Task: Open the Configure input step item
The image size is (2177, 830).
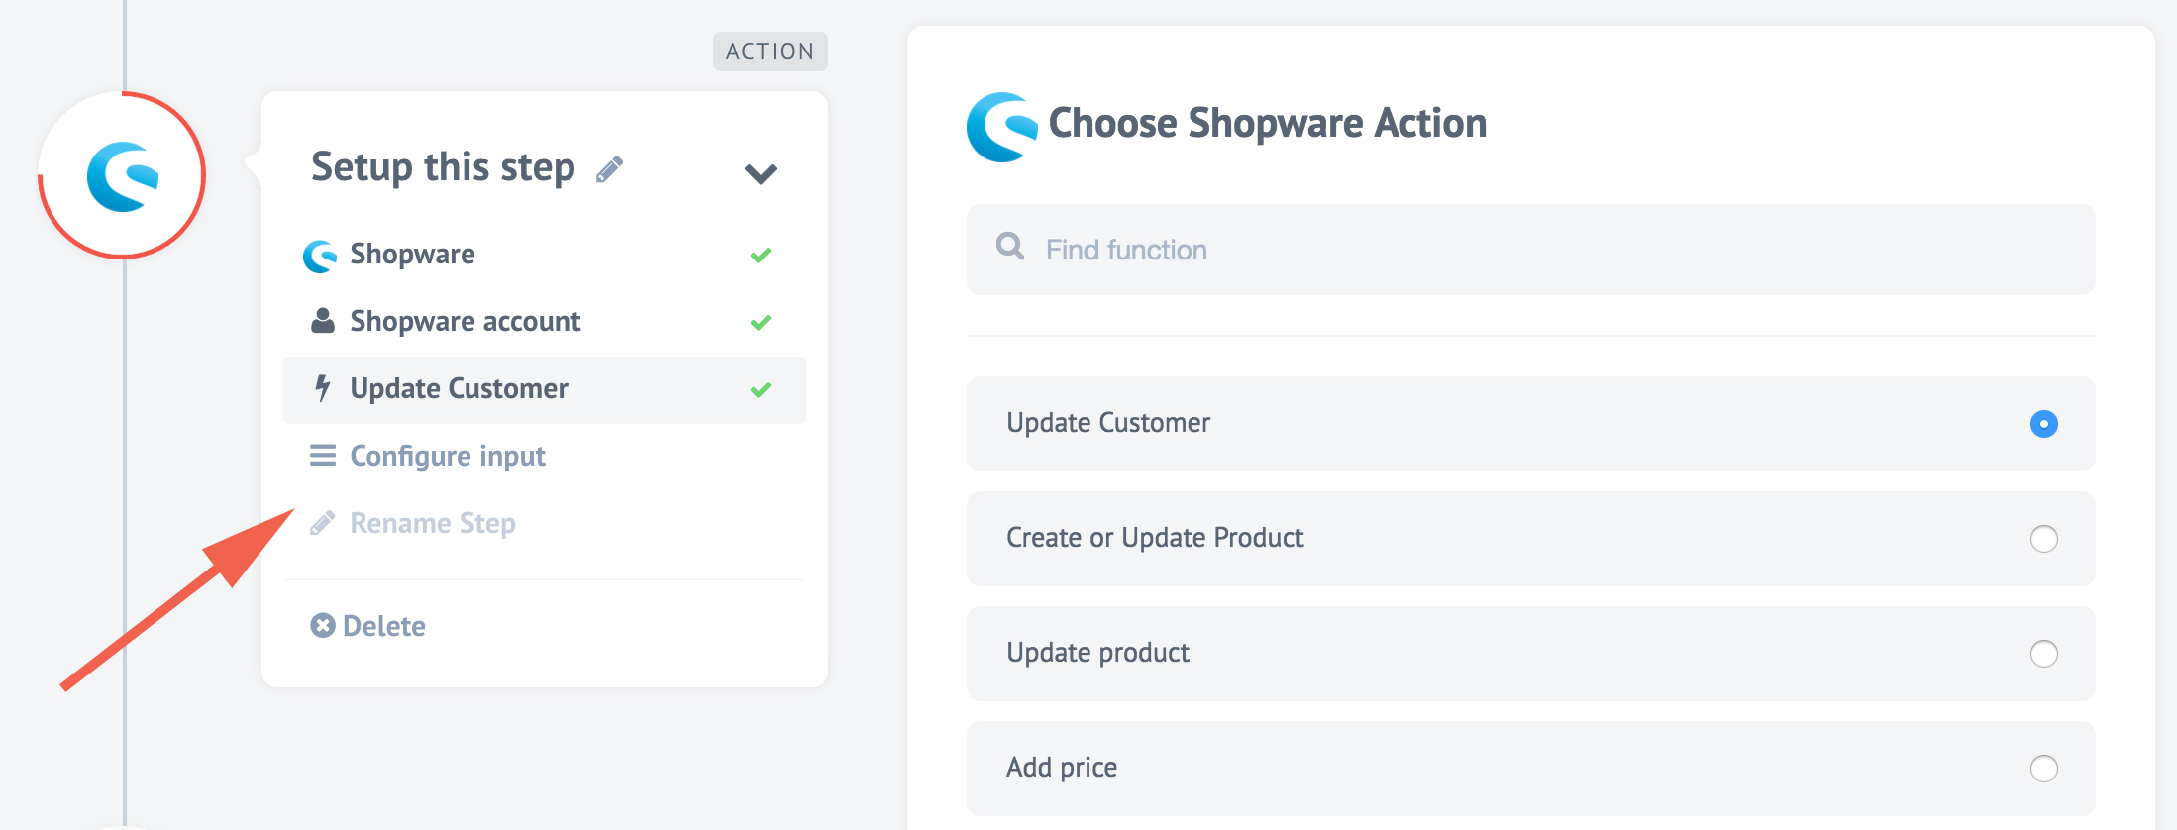Action: point(448,456)
